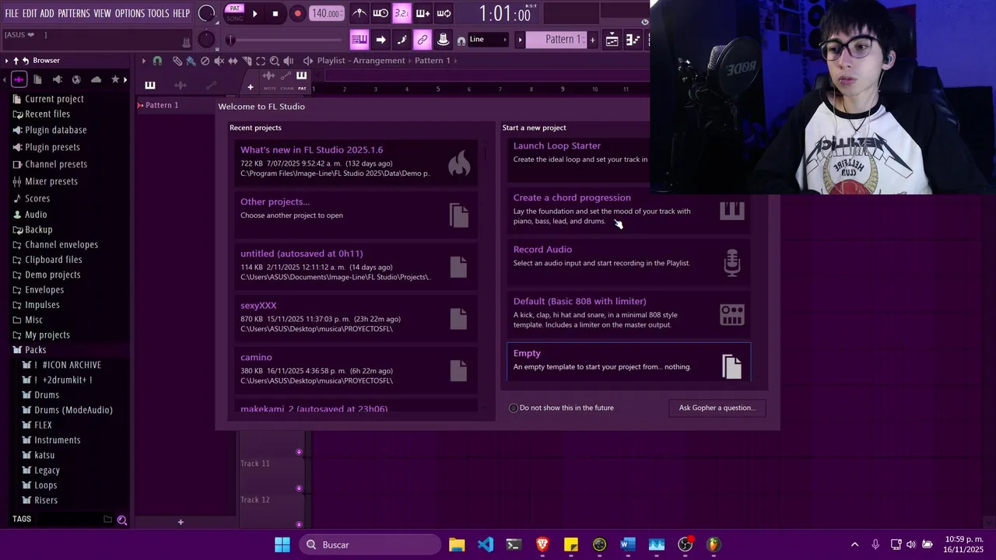Toggle the overdub recording icon
This screenshot has height=560, width=996.
(423, 13)
